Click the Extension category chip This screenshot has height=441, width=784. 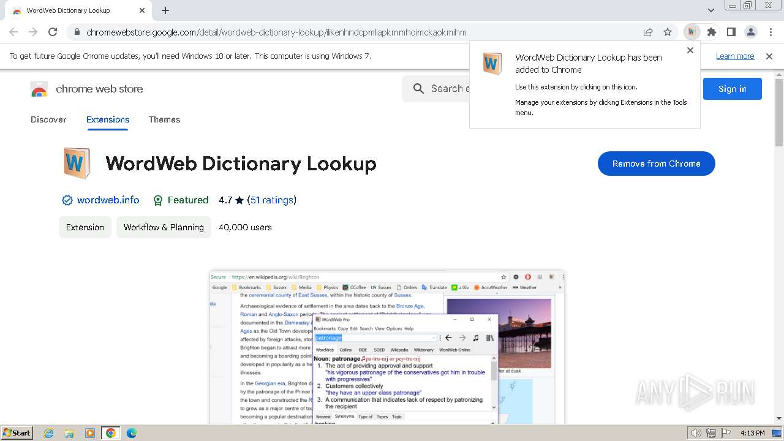tap(85, 227)
